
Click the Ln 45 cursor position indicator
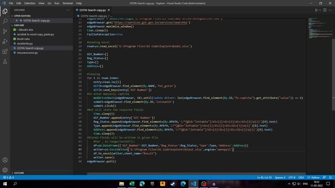pos(264,178)
